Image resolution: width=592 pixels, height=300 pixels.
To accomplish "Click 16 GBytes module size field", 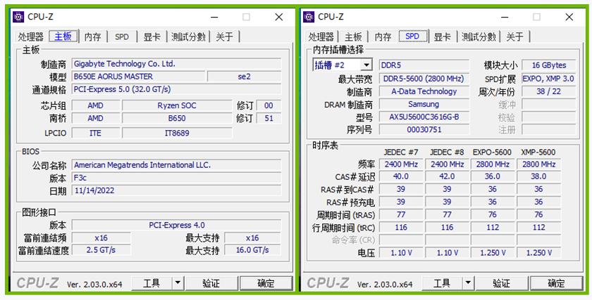I will (549, 65).
